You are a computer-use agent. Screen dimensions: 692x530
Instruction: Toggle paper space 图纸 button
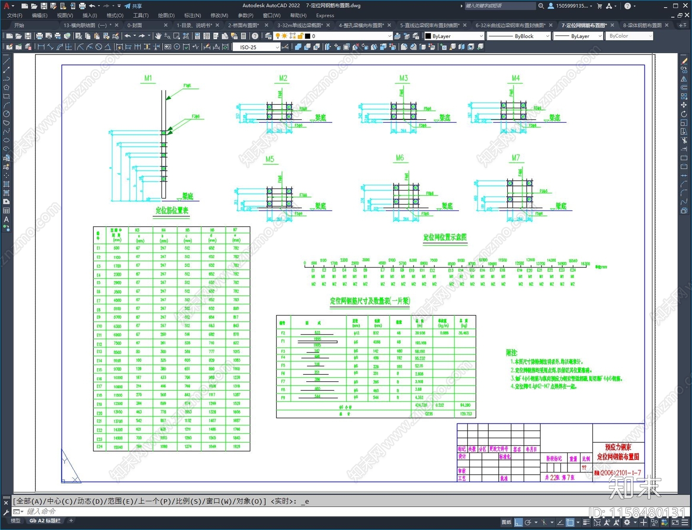(506, 522)
